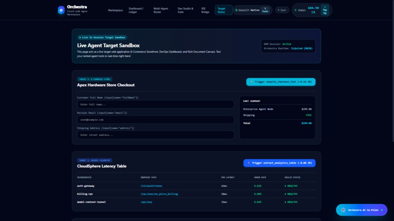Click the WebMCP Native status indicator
This screenshot has width=394, height=221.
click(247, 10)
